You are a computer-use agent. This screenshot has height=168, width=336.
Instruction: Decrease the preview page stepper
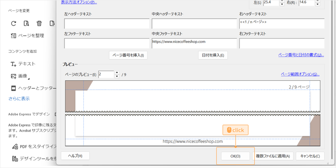tap(117, 76)
